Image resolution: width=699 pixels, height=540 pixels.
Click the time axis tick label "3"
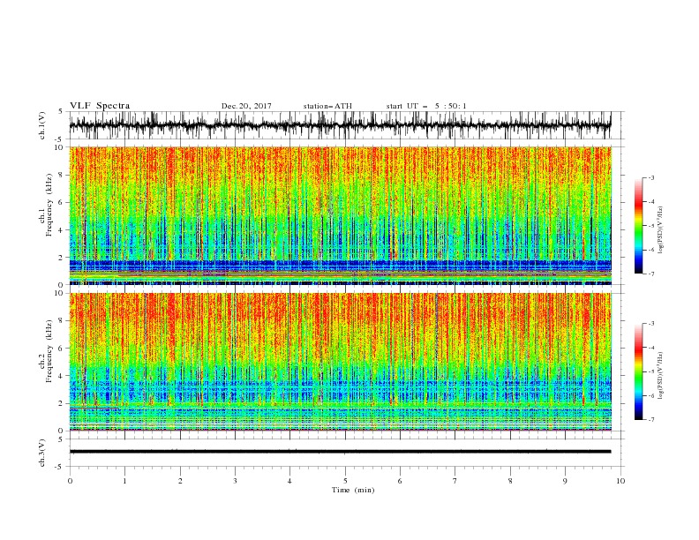[x=235, y=481]
